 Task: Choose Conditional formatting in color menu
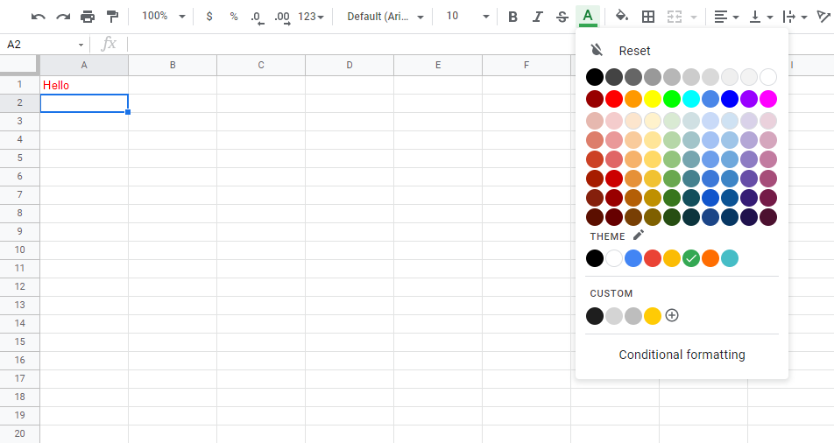(682, 355)
